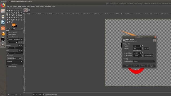This screenshot has width=171, height=96.
Task: Toggle width-height chain link in Scale Image
Action: tap(142, 47)
